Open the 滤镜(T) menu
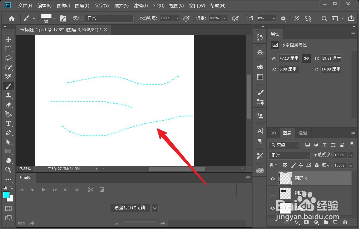Image resolution: width=359 pixels, height=229 pixels. [141, 6]
